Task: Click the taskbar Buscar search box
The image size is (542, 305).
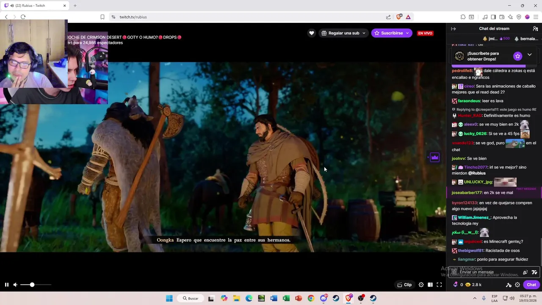Action: tap(191, 298)
